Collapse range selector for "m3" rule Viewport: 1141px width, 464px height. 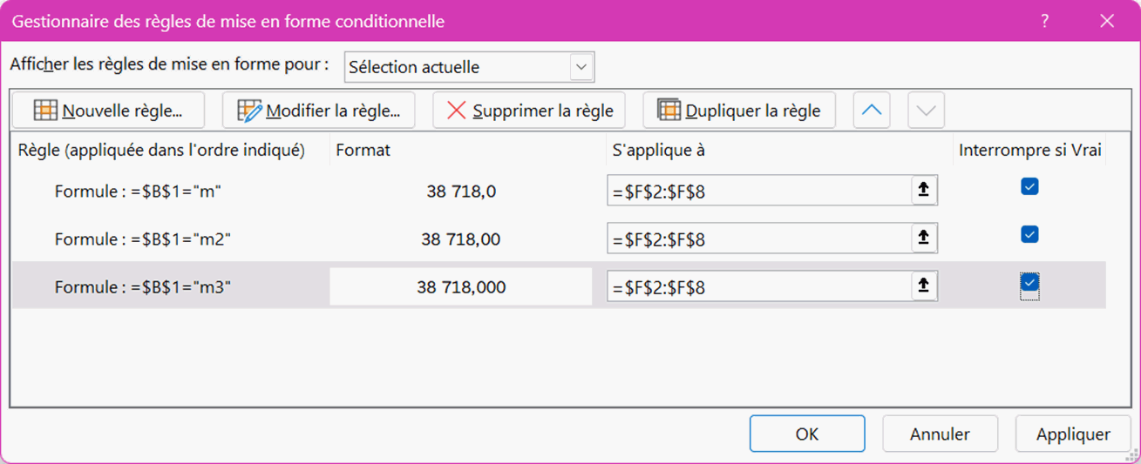(x=924, y=286)
